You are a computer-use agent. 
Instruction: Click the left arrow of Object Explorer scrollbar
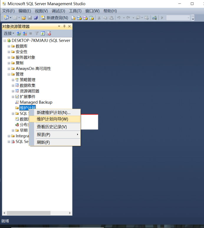(4, 213)
